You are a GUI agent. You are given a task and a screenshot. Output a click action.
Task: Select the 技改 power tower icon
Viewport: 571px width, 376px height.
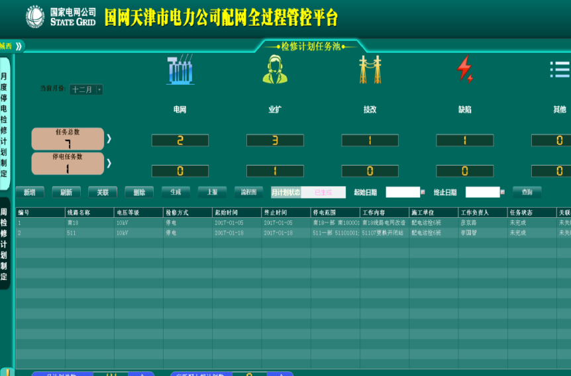[x=370, y=70]
